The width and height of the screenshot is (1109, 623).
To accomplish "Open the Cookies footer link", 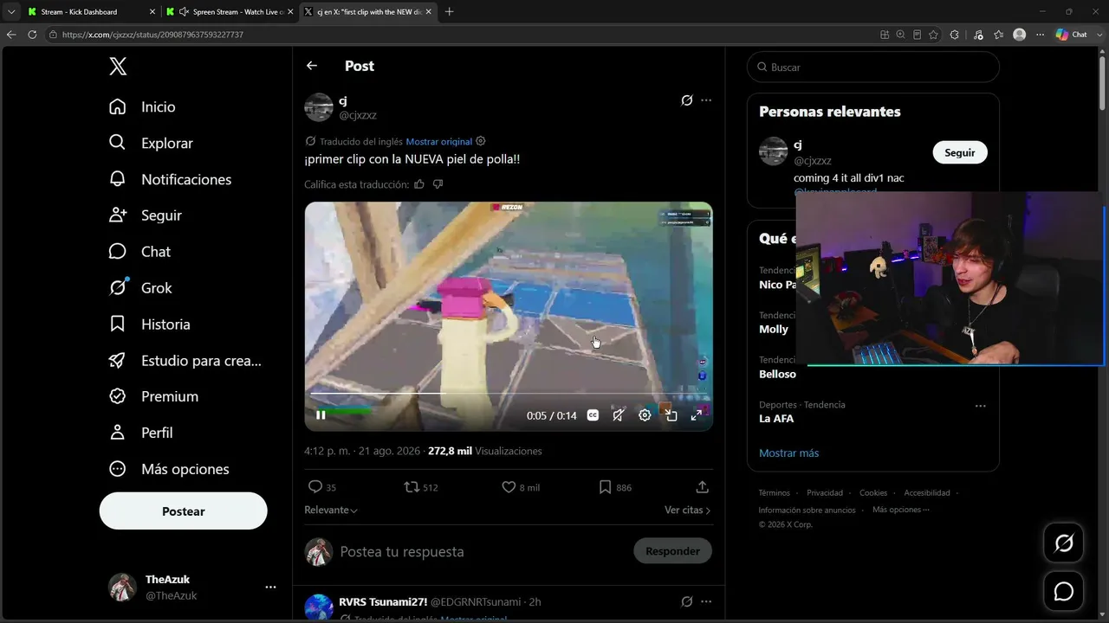I will (x=873, y=493).
